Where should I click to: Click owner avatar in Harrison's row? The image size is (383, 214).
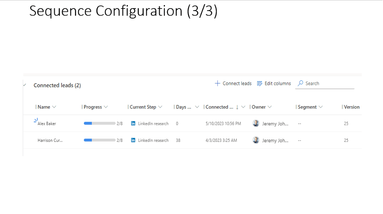256,140
